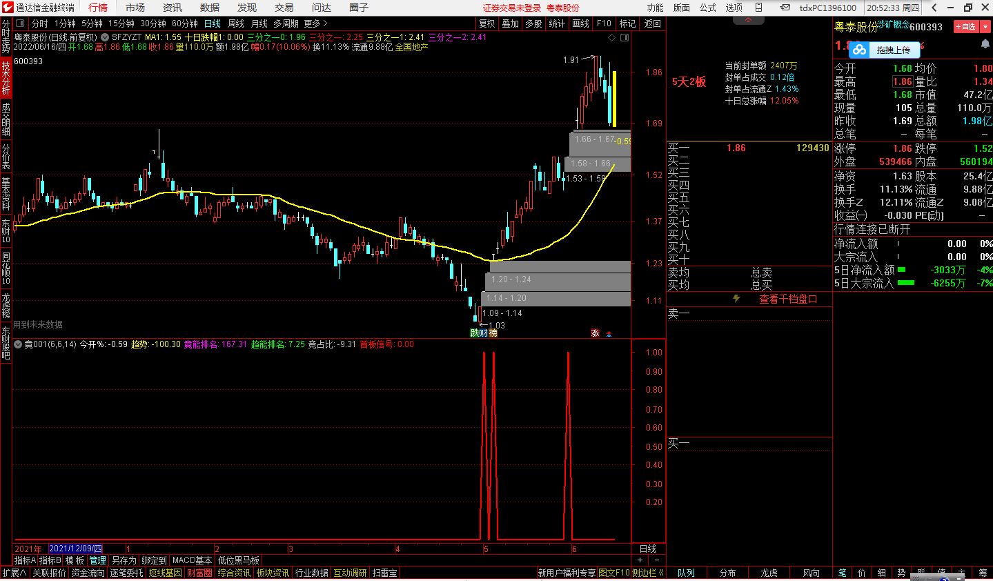Toggle the panel layout switch before 分时
Image resolution: width=993 pixels, height=581 pixels.
[21, 23]
